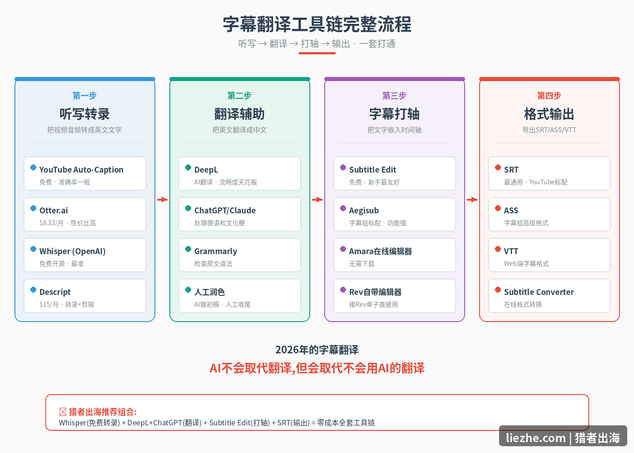Click the main title 字幕翻译工具链完整流程
Viewport: 634px width, 453px height.
tap(317, 24)
